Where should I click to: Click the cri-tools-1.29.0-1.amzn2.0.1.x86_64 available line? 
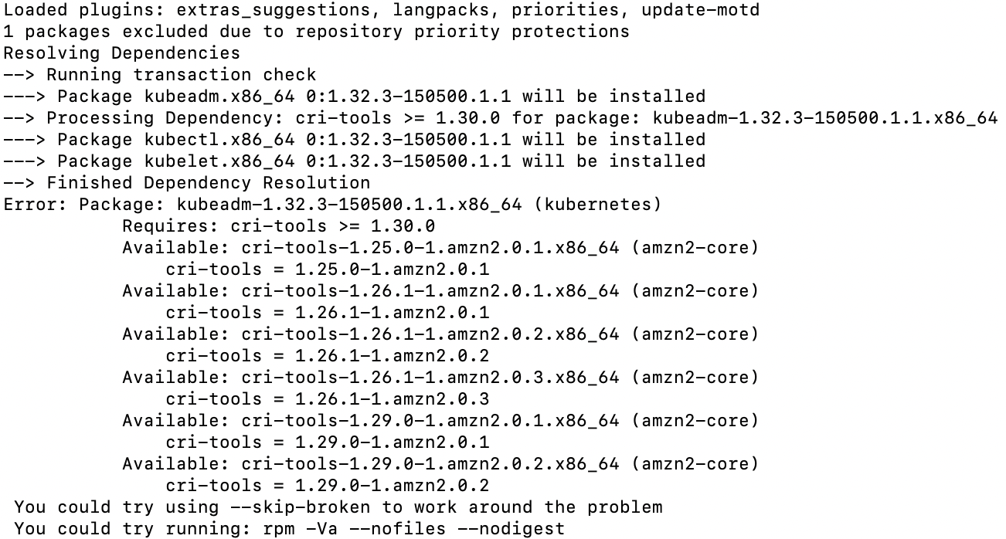pos(440,421)
